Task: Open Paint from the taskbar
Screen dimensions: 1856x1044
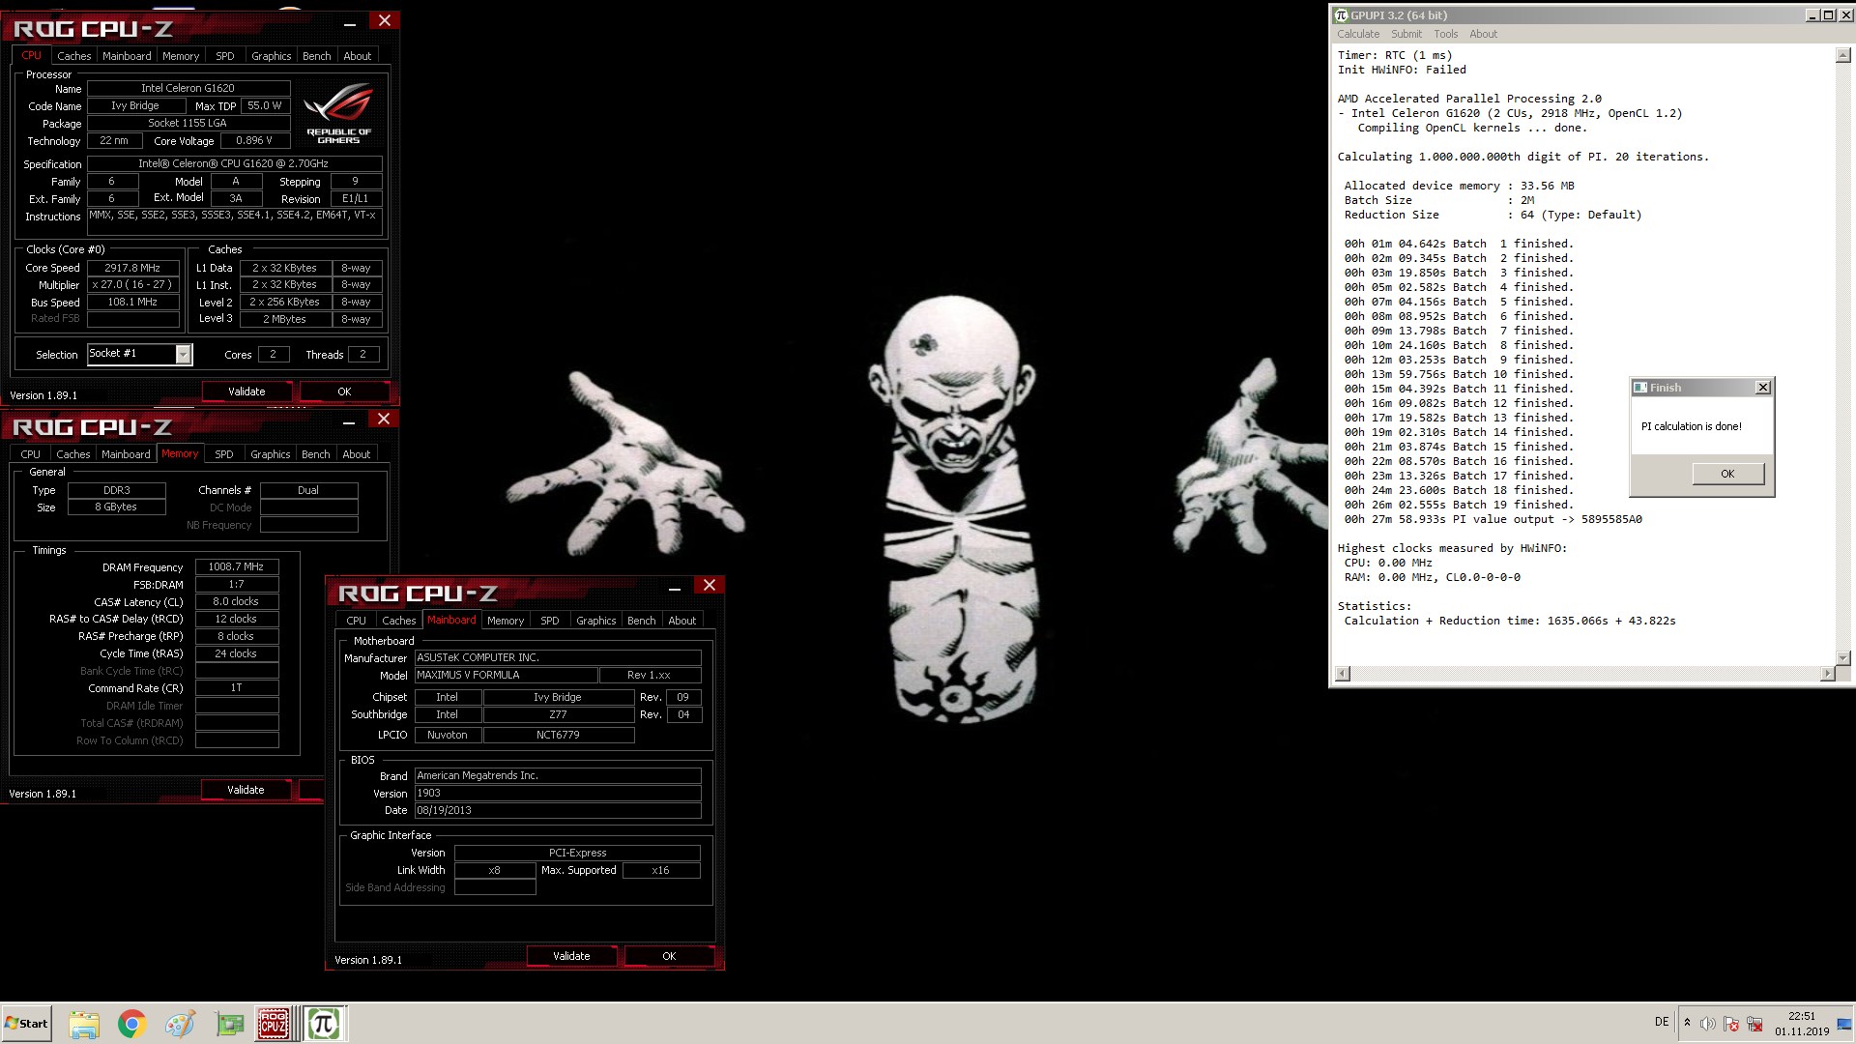Action: pyautogui.click(x=180, y=1024)
